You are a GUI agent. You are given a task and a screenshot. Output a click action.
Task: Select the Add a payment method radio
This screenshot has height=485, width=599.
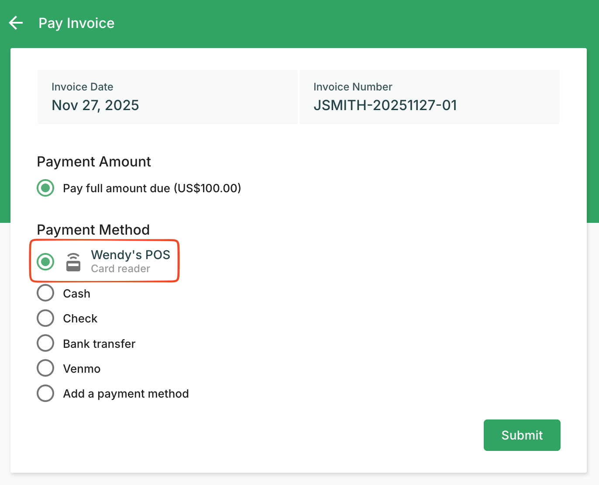(45, 393)
